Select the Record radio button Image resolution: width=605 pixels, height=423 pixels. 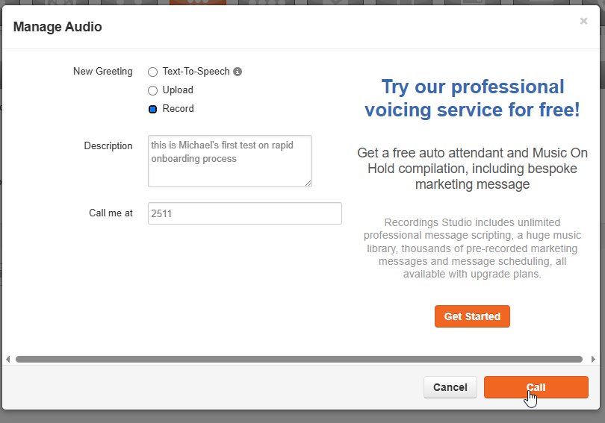(x=153, y=109)
